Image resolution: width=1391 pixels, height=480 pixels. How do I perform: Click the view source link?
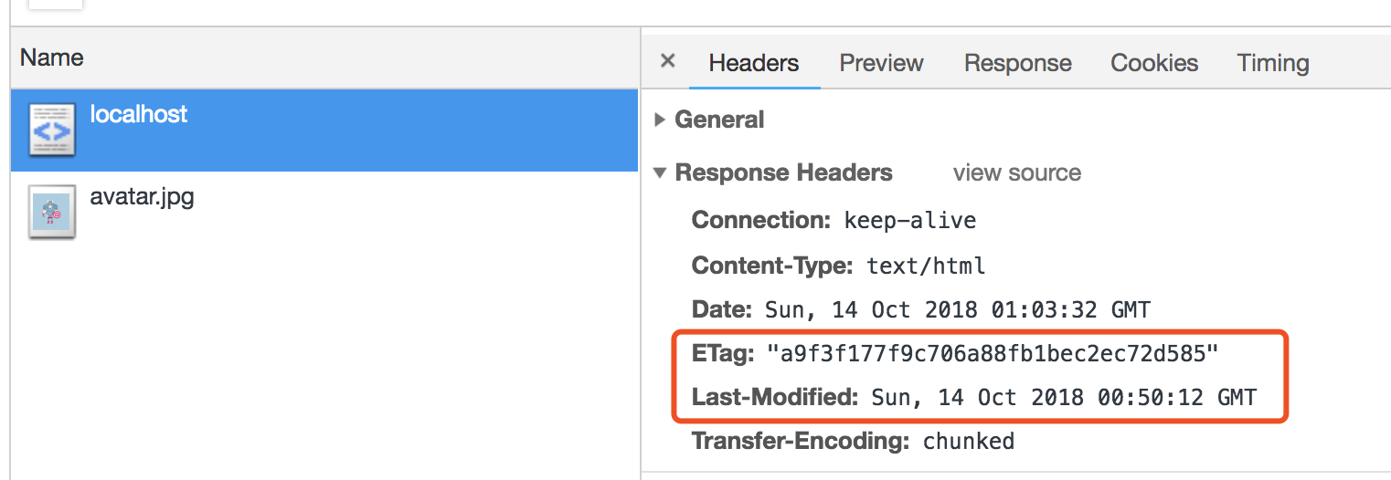click(x=1016, y=172)
